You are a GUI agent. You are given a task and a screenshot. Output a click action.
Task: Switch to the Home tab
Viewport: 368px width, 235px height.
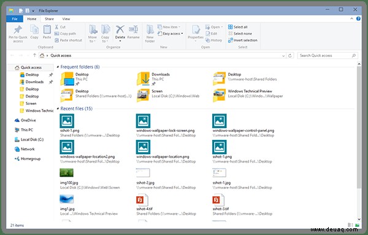click(x=32, y=19)
